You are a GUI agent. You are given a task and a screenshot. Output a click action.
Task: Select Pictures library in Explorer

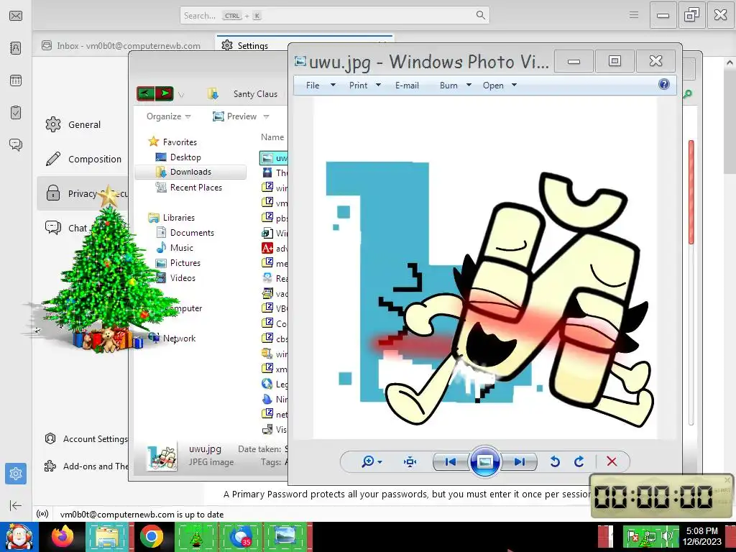(x=185, y=263)
